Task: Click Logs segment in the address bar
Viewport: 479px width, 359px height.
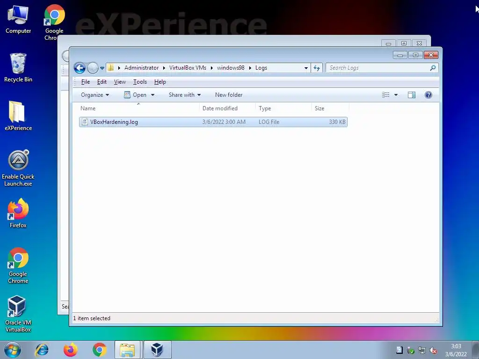Action: tap(261, 68)
